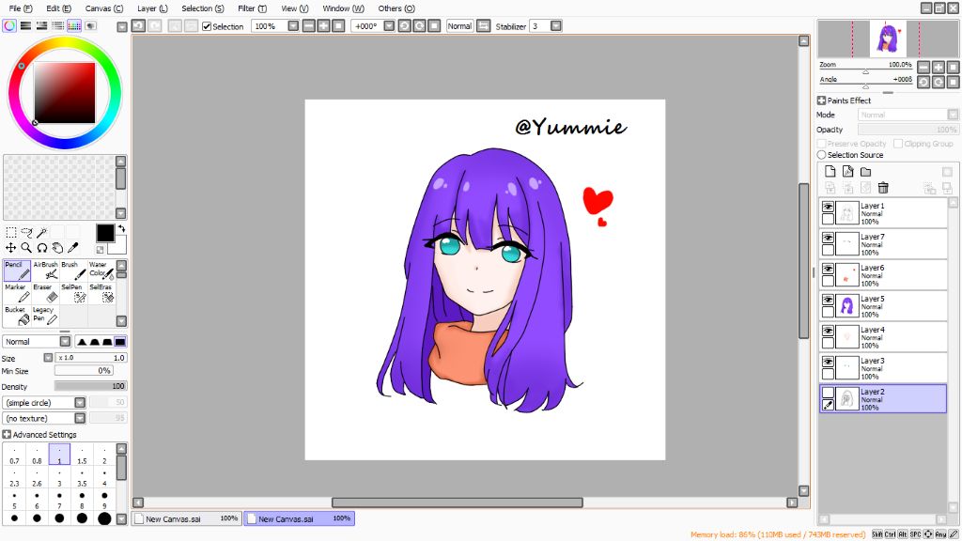Adjust the brush Density slider
962x541 pixels.
tap(90, 386)
